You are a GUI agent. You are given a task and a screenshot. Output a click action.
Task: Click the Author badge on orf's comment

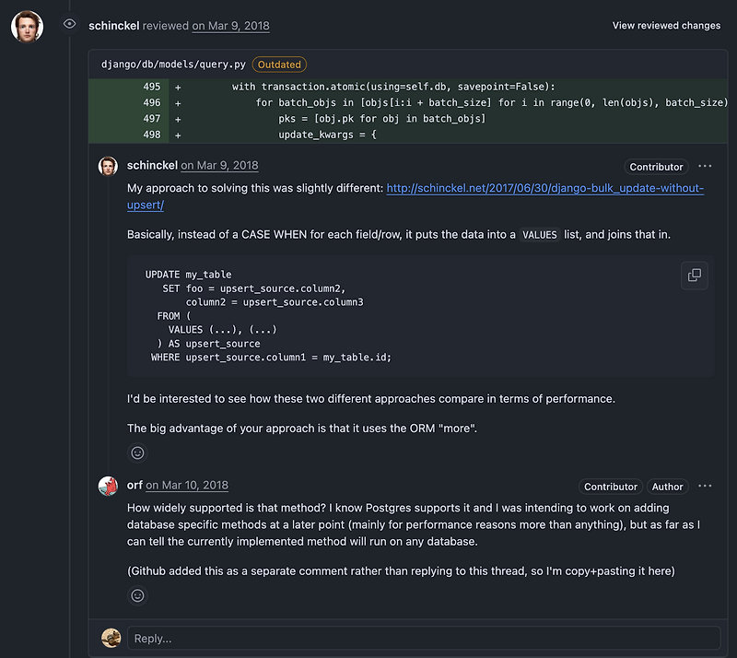tap(667, 487)
